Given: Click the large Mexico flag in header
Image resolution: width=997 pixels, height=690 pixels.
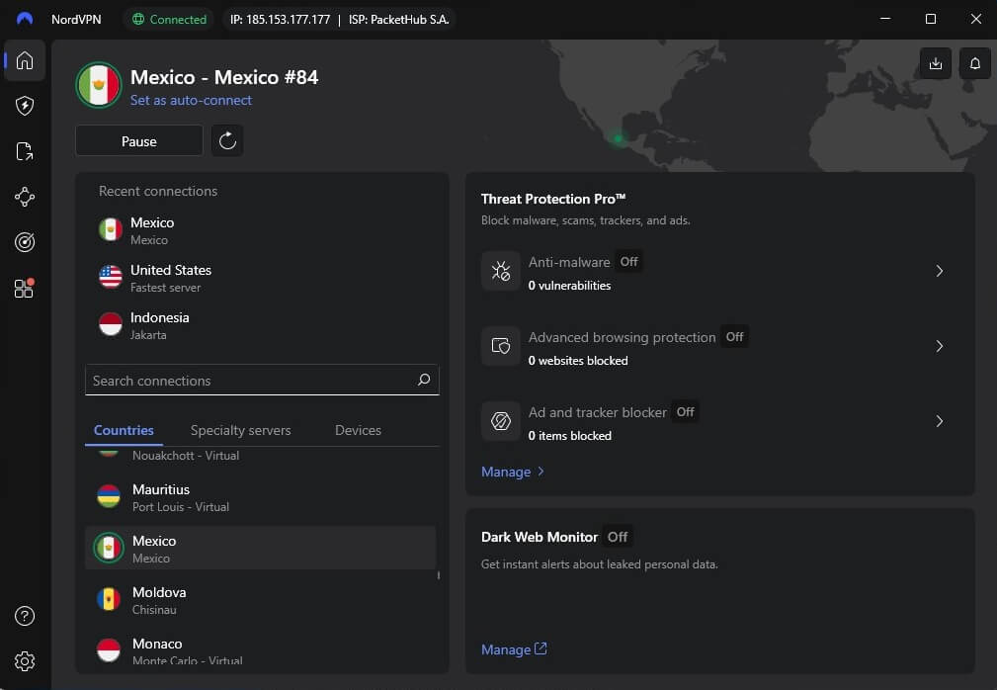Looking at the screenshot, I should 99,85.
